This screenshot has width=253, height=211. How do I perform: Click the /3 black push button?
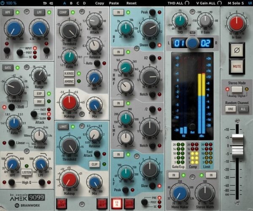(x=46, y=50)
